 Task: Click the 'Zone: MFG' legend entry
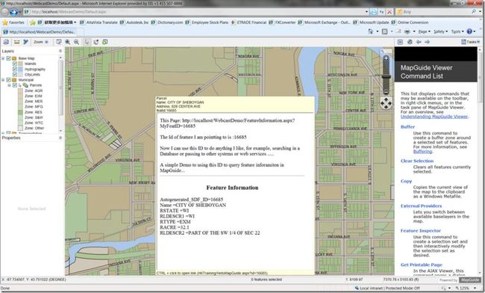[x=34, y=107]
